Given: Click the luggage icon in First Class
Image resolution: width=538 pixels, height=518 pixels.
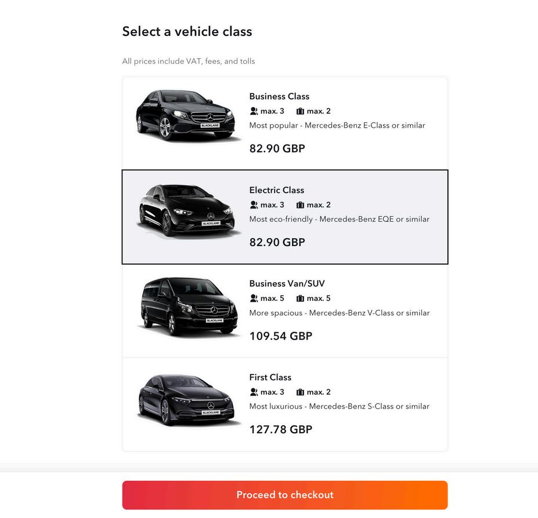Looking at the screenshot, I should click(x=300, y=392).
